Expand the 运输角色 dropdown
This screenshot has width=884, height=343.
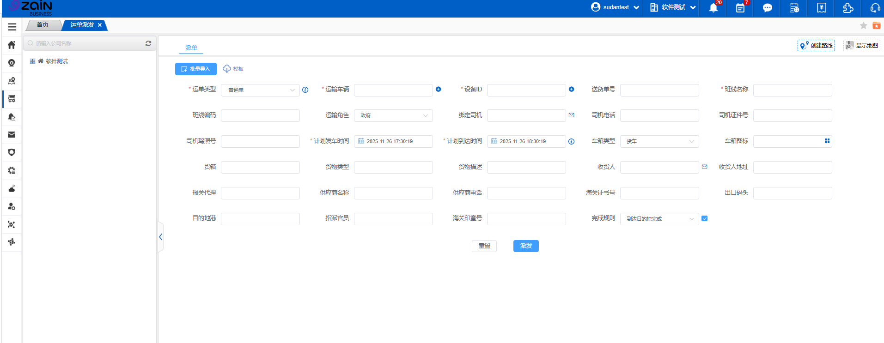(393, 115)
